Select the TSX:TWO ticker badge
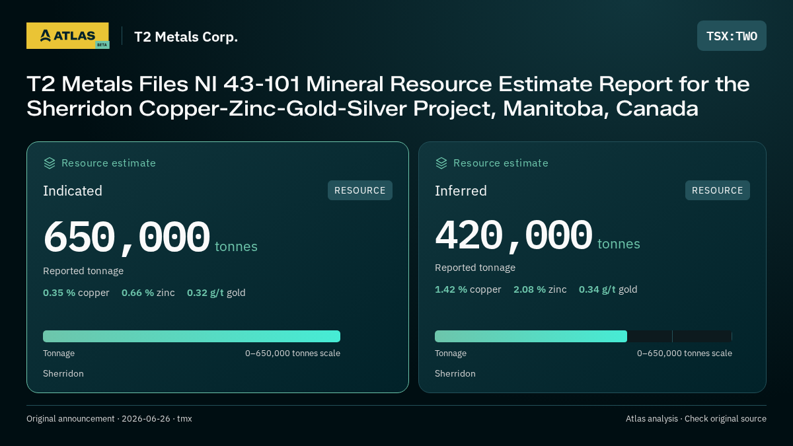This screenshot has height=446, width=793. [732, 36]
